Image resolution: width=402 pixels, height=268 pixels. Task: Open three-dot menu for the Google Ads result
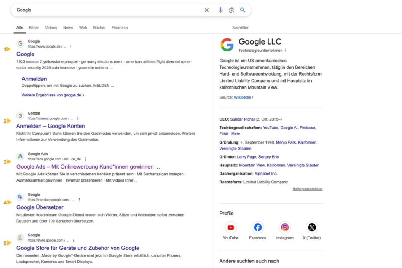click(86, 159)
